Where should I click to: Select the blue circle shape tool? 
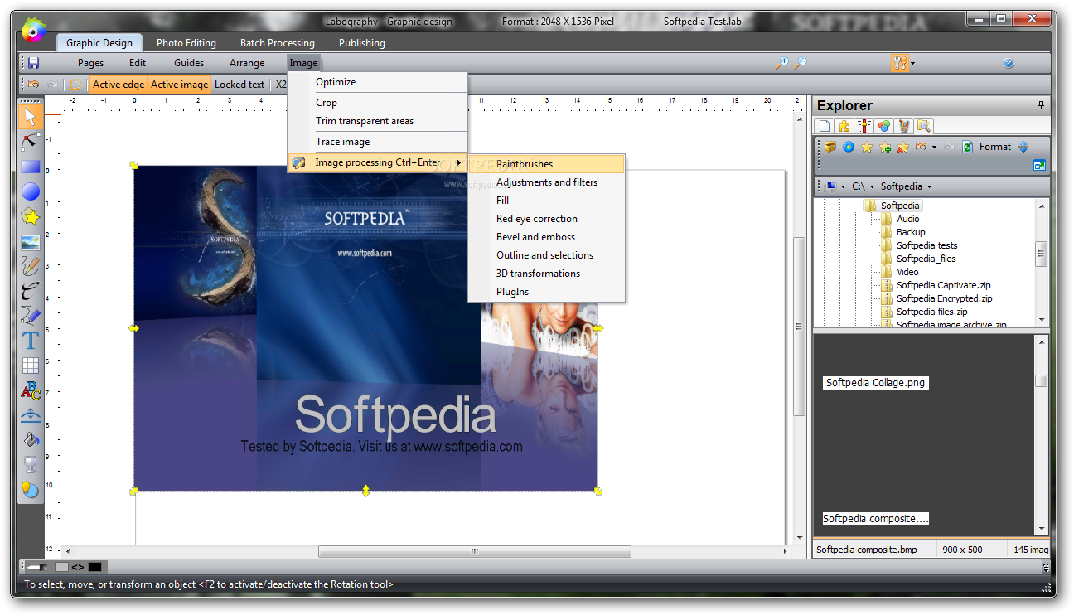pos(31,191)
